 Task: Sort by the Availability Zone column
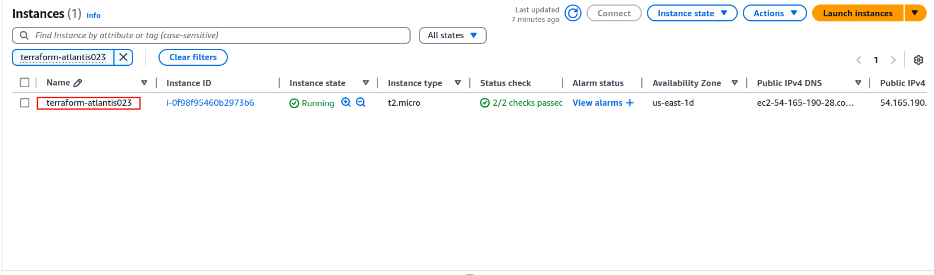pyautogui.click(x=735, y=83)
